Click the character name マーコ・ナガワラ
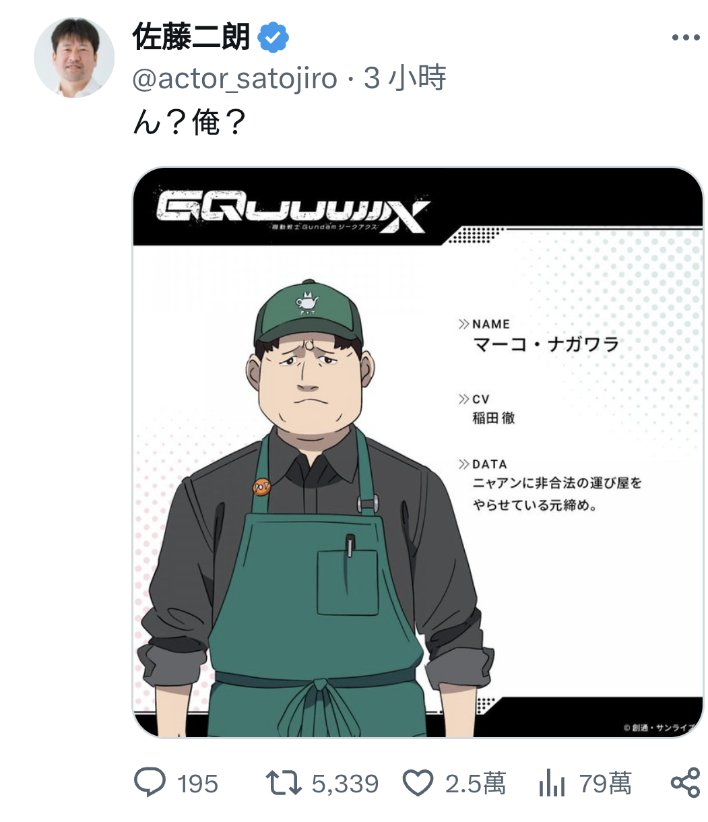 (546, 345)
